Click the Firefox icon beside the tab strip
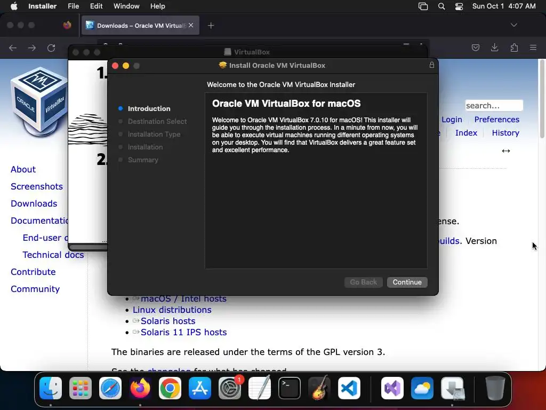The height and width of the screenshot is (410, 546). (67, 25)
